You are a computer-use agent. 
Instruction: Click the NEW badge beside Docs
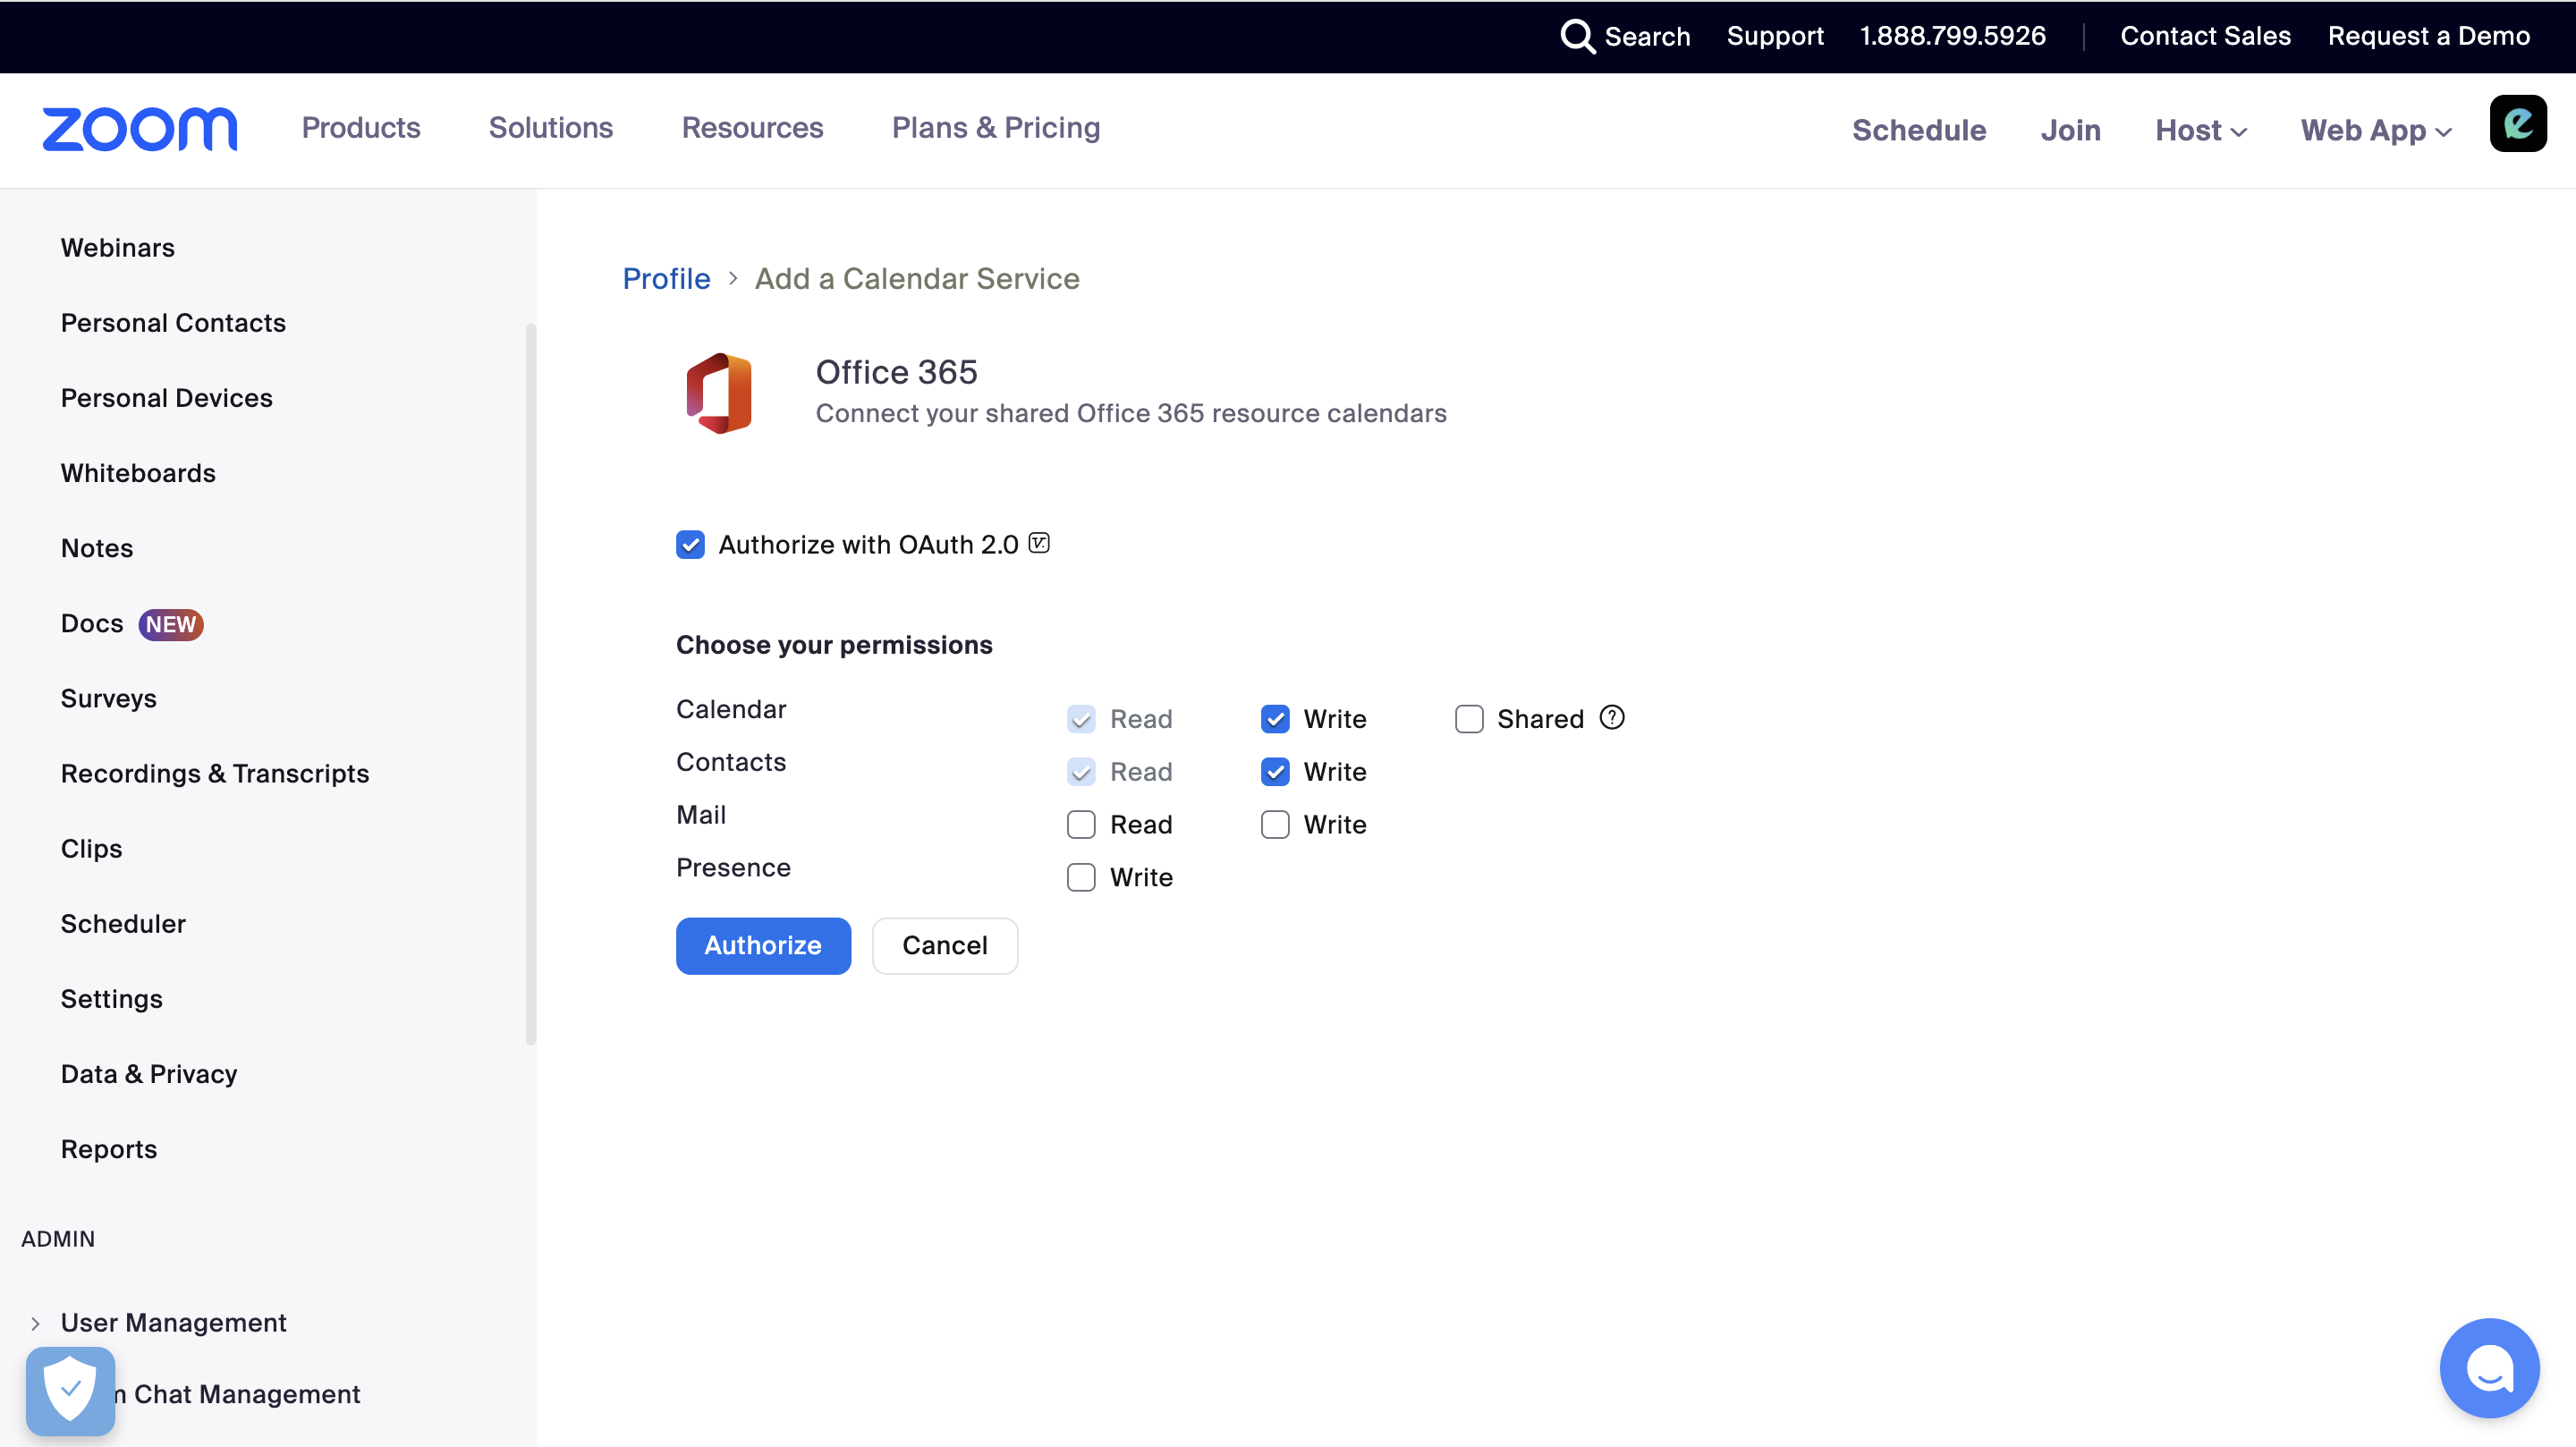pyautogui.click(x=171, y=624)
